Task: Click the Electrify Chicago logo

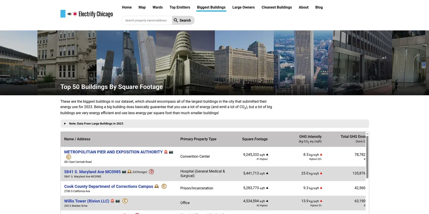Action: (87, 14)
